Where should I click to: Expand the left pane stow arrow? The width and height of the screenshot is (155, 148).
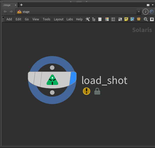(1, 2)
